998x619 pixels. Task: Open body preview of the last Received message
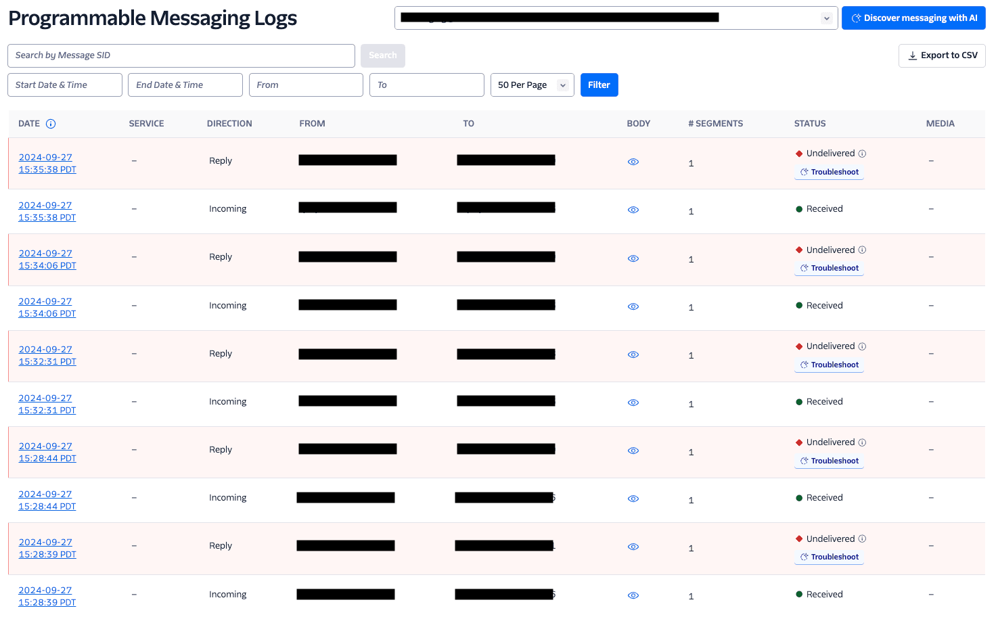pyautogui.click(x=633, y=595)
